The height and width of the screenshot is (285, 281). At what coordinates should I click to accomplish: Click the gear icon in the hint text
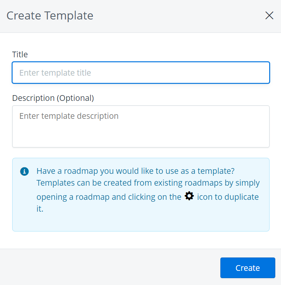pyautogui.click(x=189, y=196)
